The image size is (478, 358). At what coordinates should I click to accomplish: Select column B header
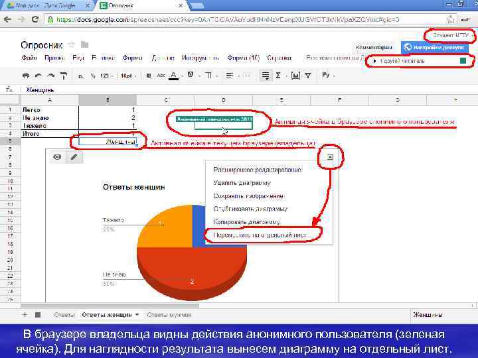[x=108, y=100]
